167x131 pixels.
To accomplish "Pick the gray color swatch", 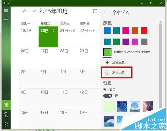I will (144, 42).
